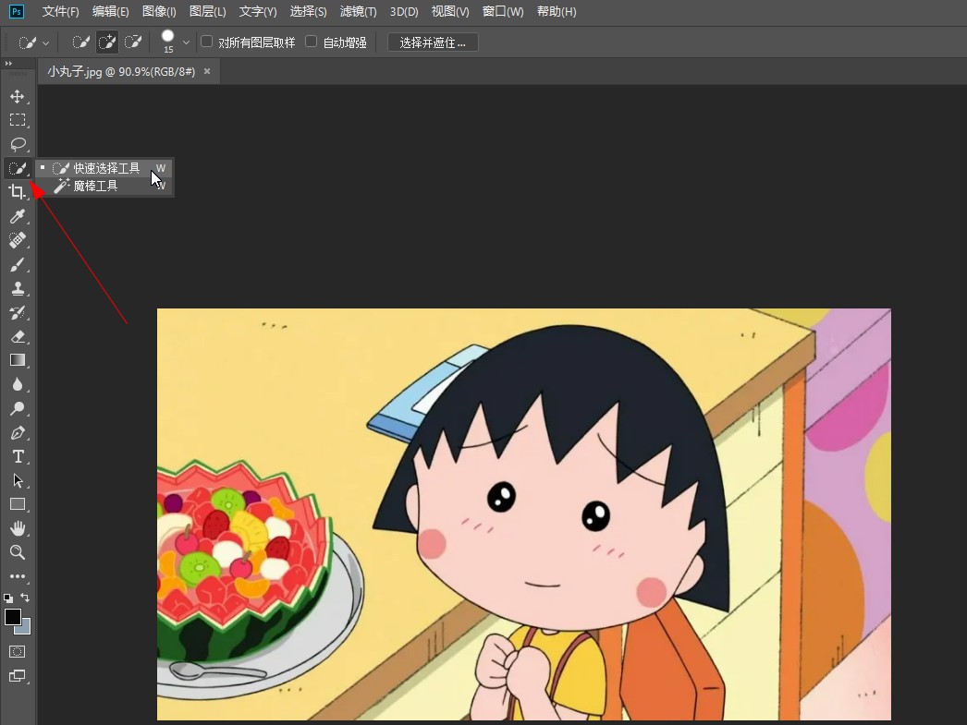Select the Horizontal Type tool
967x725 pixels.
pos(18,456)
